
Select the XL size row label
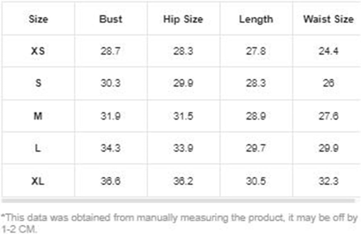[38, 181]
